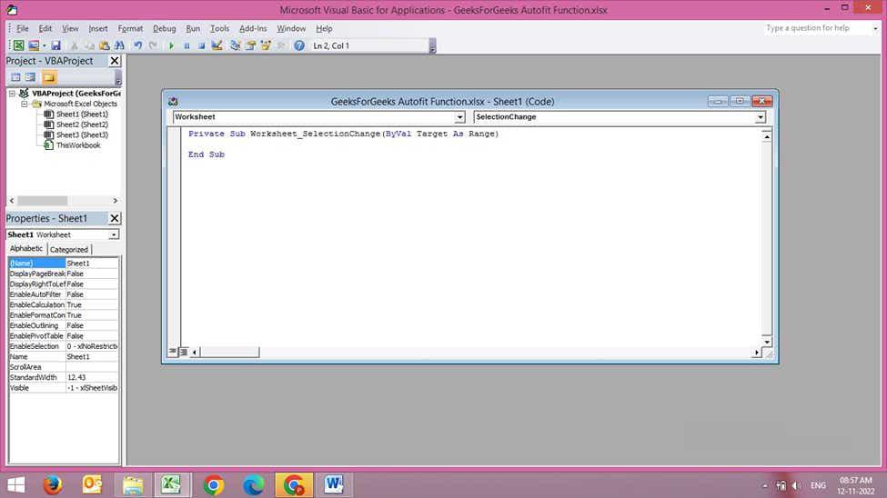The image size is (887, 498).
Task: Switch to Full Module View button
Action: 183,353
